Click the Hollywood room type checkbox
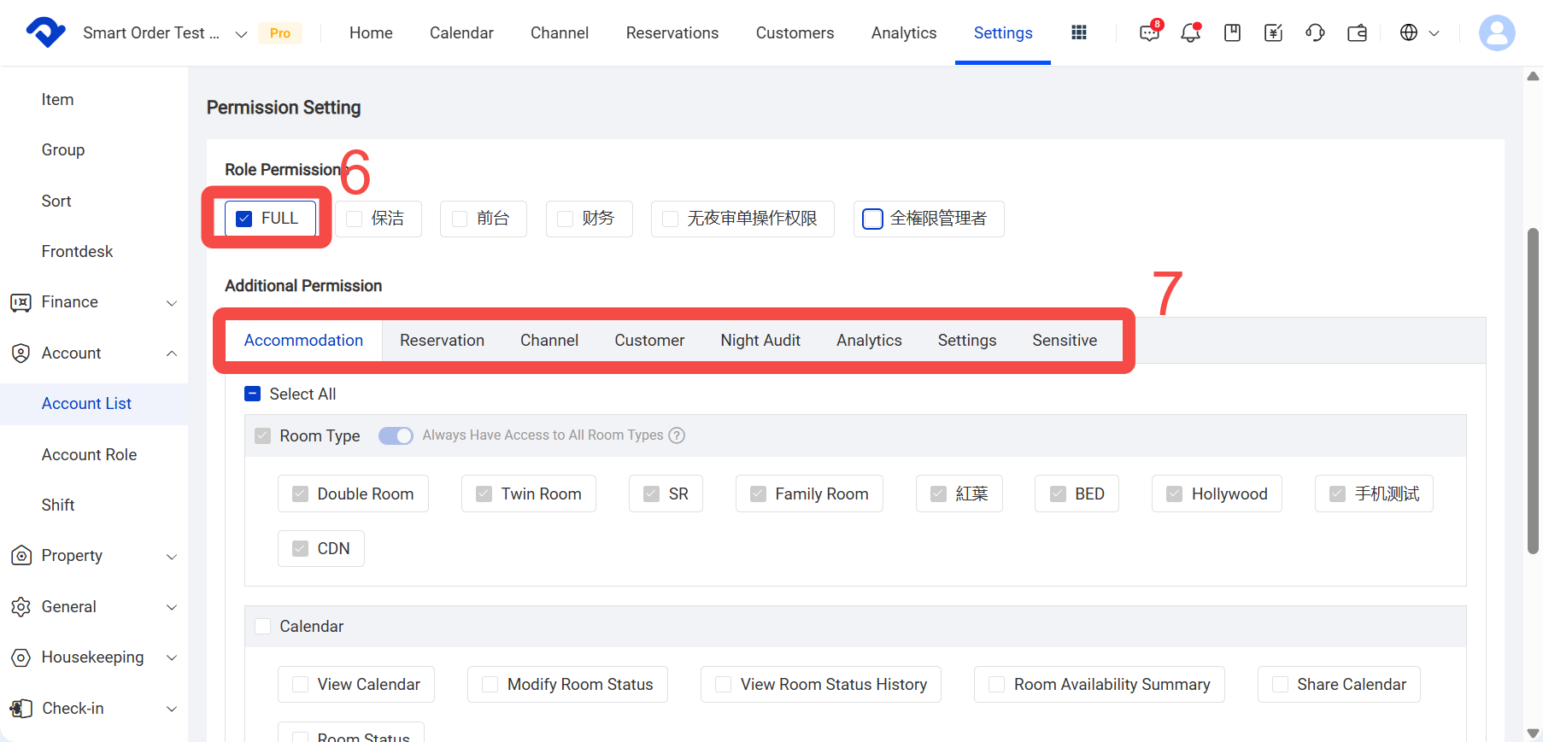The image size is (1543, 742). click(1175, 494)
